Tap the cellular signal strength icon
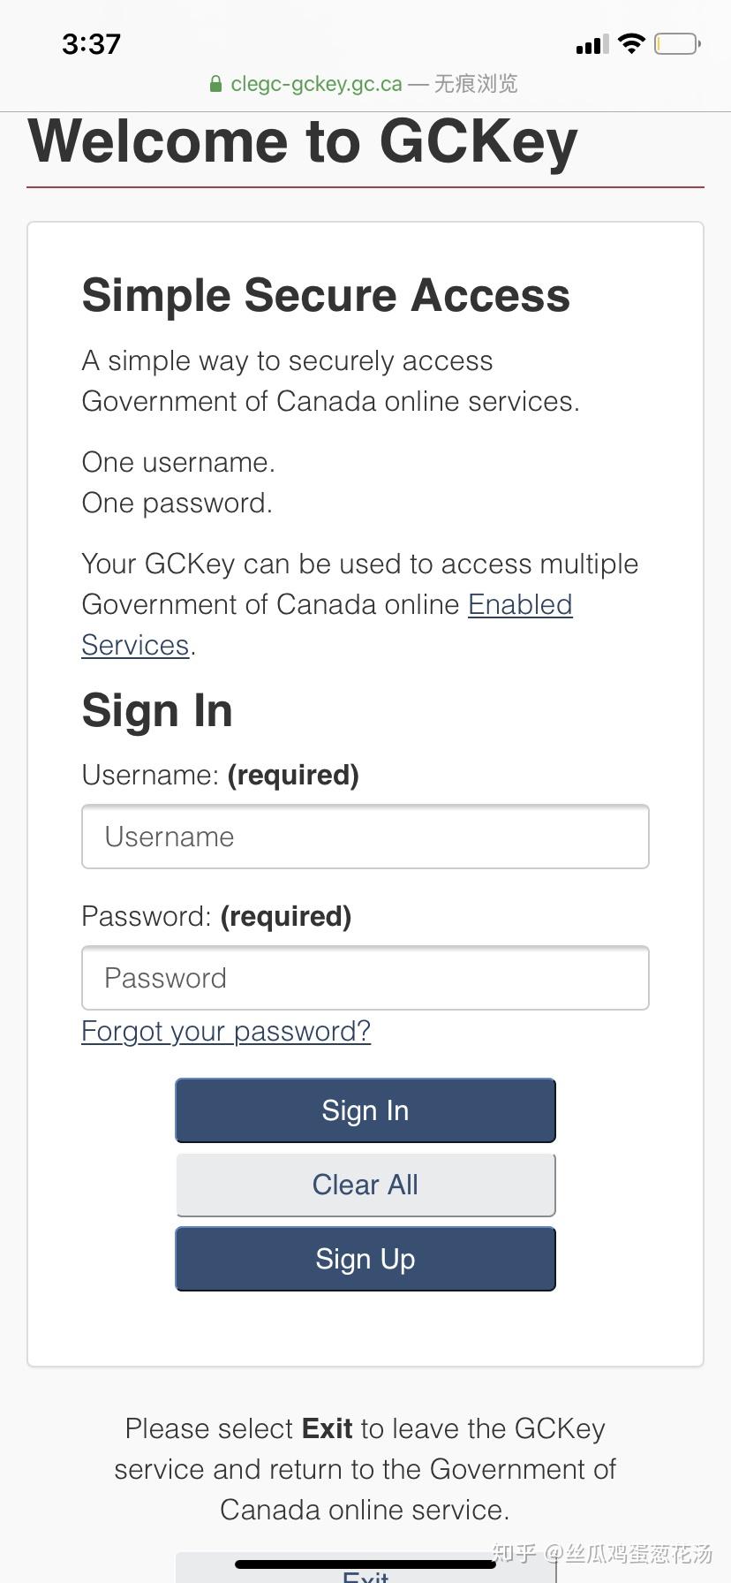 592,44
